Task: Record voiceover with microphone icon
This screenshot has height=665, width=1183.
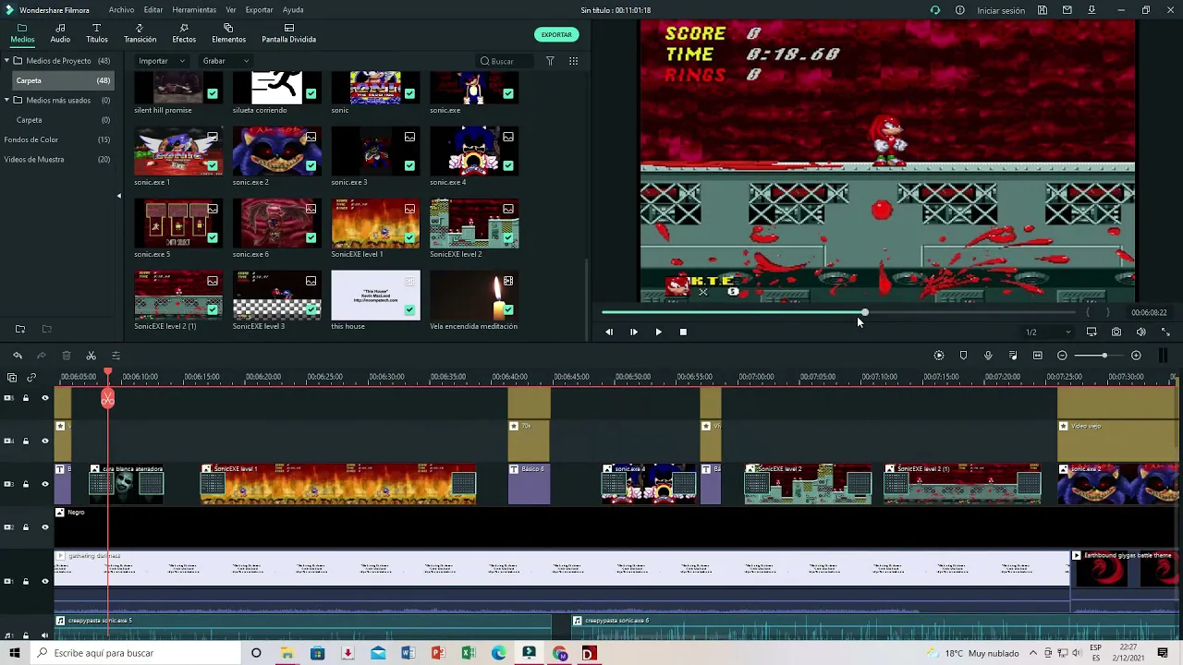Action: 988,356
